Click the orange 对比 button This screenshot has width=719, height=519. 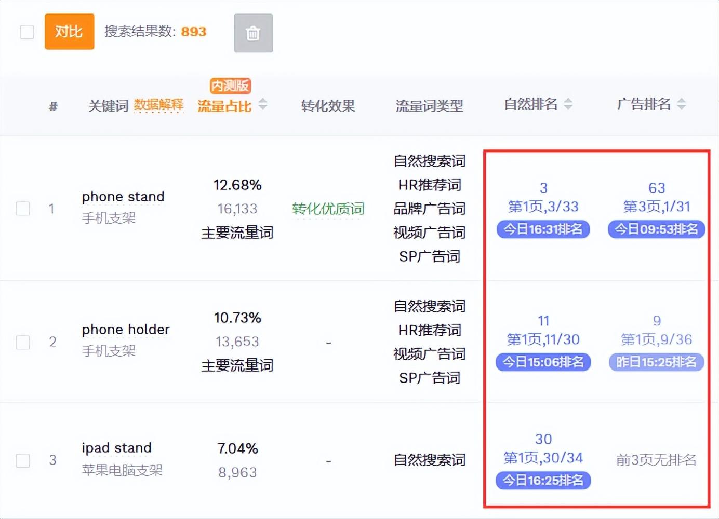coord(70,32)
